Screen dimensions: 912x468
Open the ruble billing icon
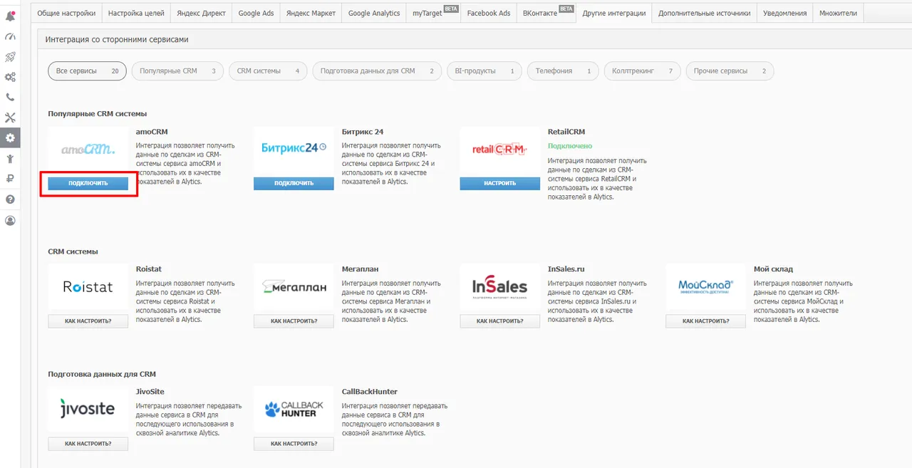click(x=10, y=179)
